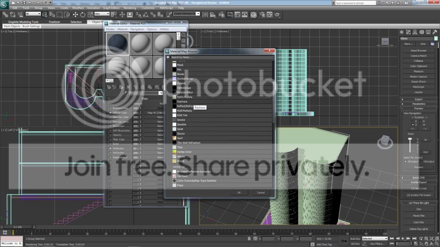
Task: Open the material name dropdown
Action: tap(161, 93)
